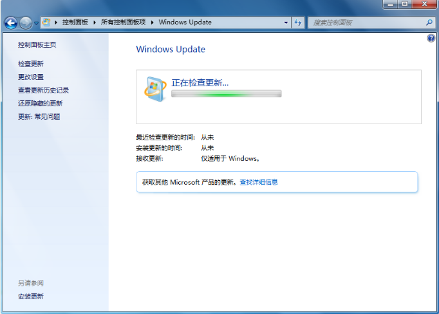Screen dimensions: 439x314
Task: Click 检查更新 in the sidebar
Action: point(31,64)
